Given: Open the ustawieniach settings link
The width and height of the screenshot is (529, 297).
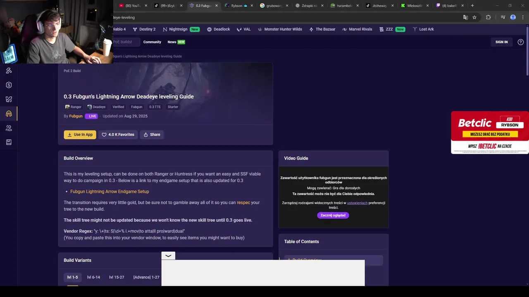Looking at the screenshot, I should 357,203.
